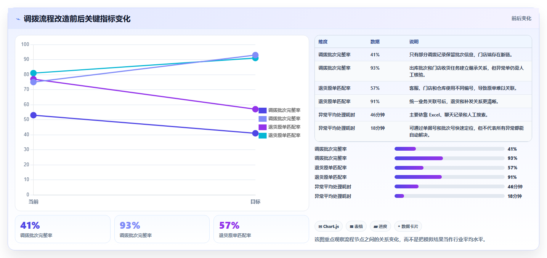Click the icon inside the 进度 chip
This screenshot has width=547, height=258.
pyautogui.click(x=375, y=226)
